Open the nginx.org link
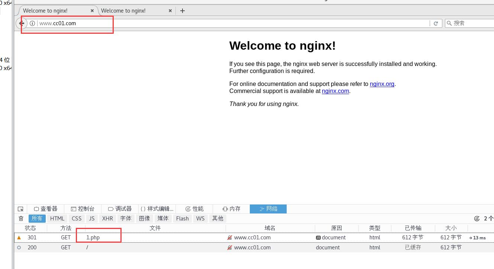Image resolution: width=494 pixels, height=269 pixels. (x=382, y=84)
